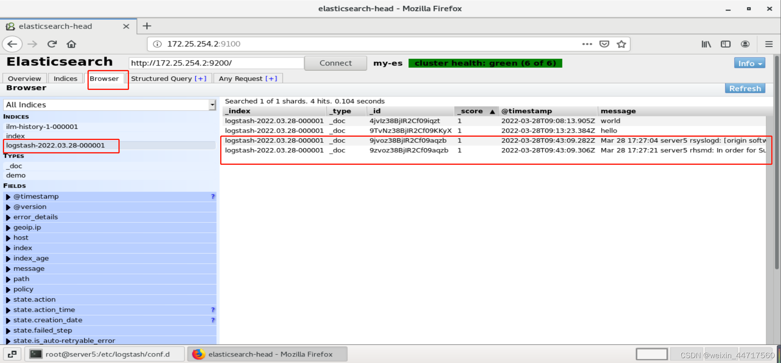Image resolution: width=781 pixels, height=363 pixels.
Task: Toggle the sidebar icon
Action: click(x=726, y=44)
